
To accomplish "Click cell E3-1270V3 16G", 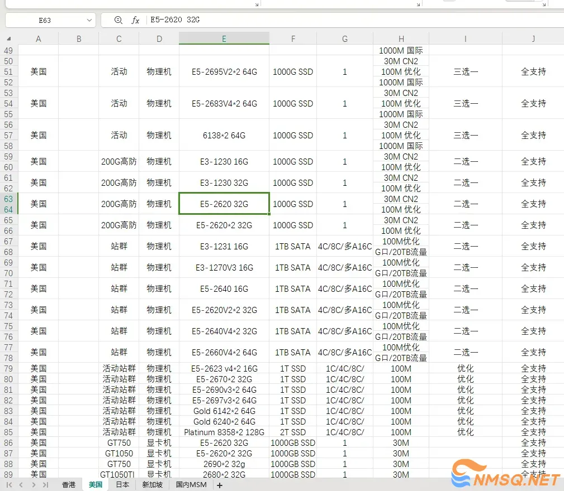I will 224,268.
